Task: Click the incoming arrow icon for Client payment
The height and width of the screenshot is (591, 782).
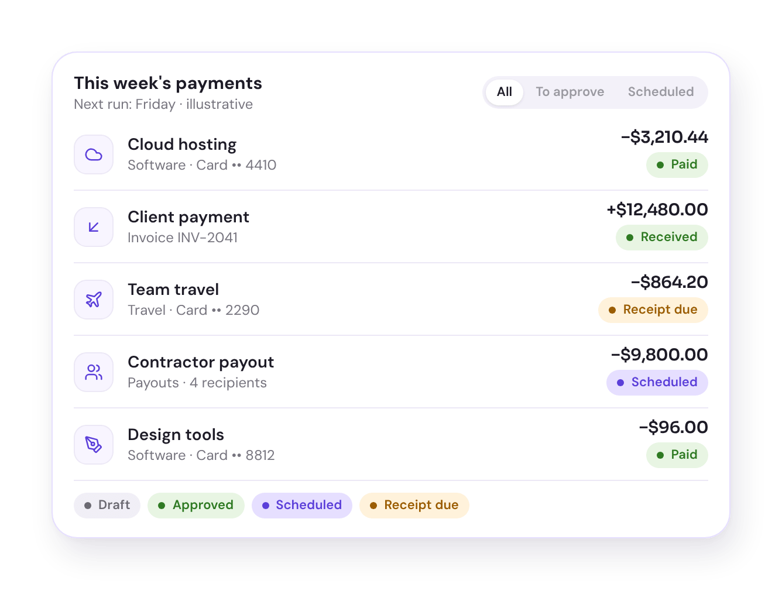Action: 94,227
